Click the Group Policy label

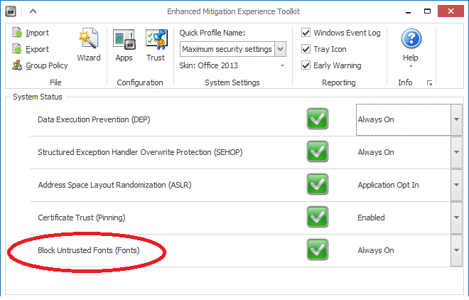click(47, 65)
